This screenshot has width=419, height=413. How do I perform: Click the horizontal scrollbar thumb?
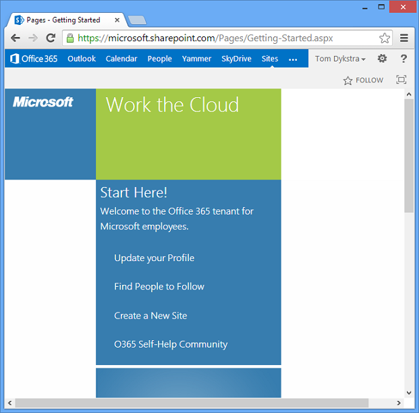point(192,403)
